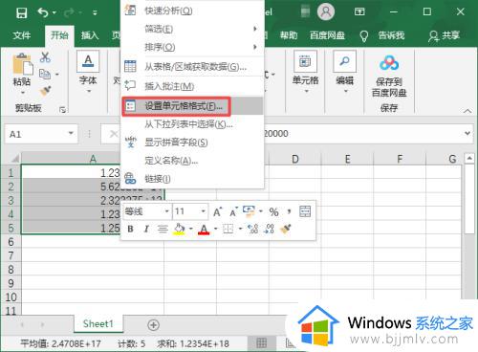Customize the Quick Access Toolbar
Viewport: 478px width, 352px height.
point(95,12)
